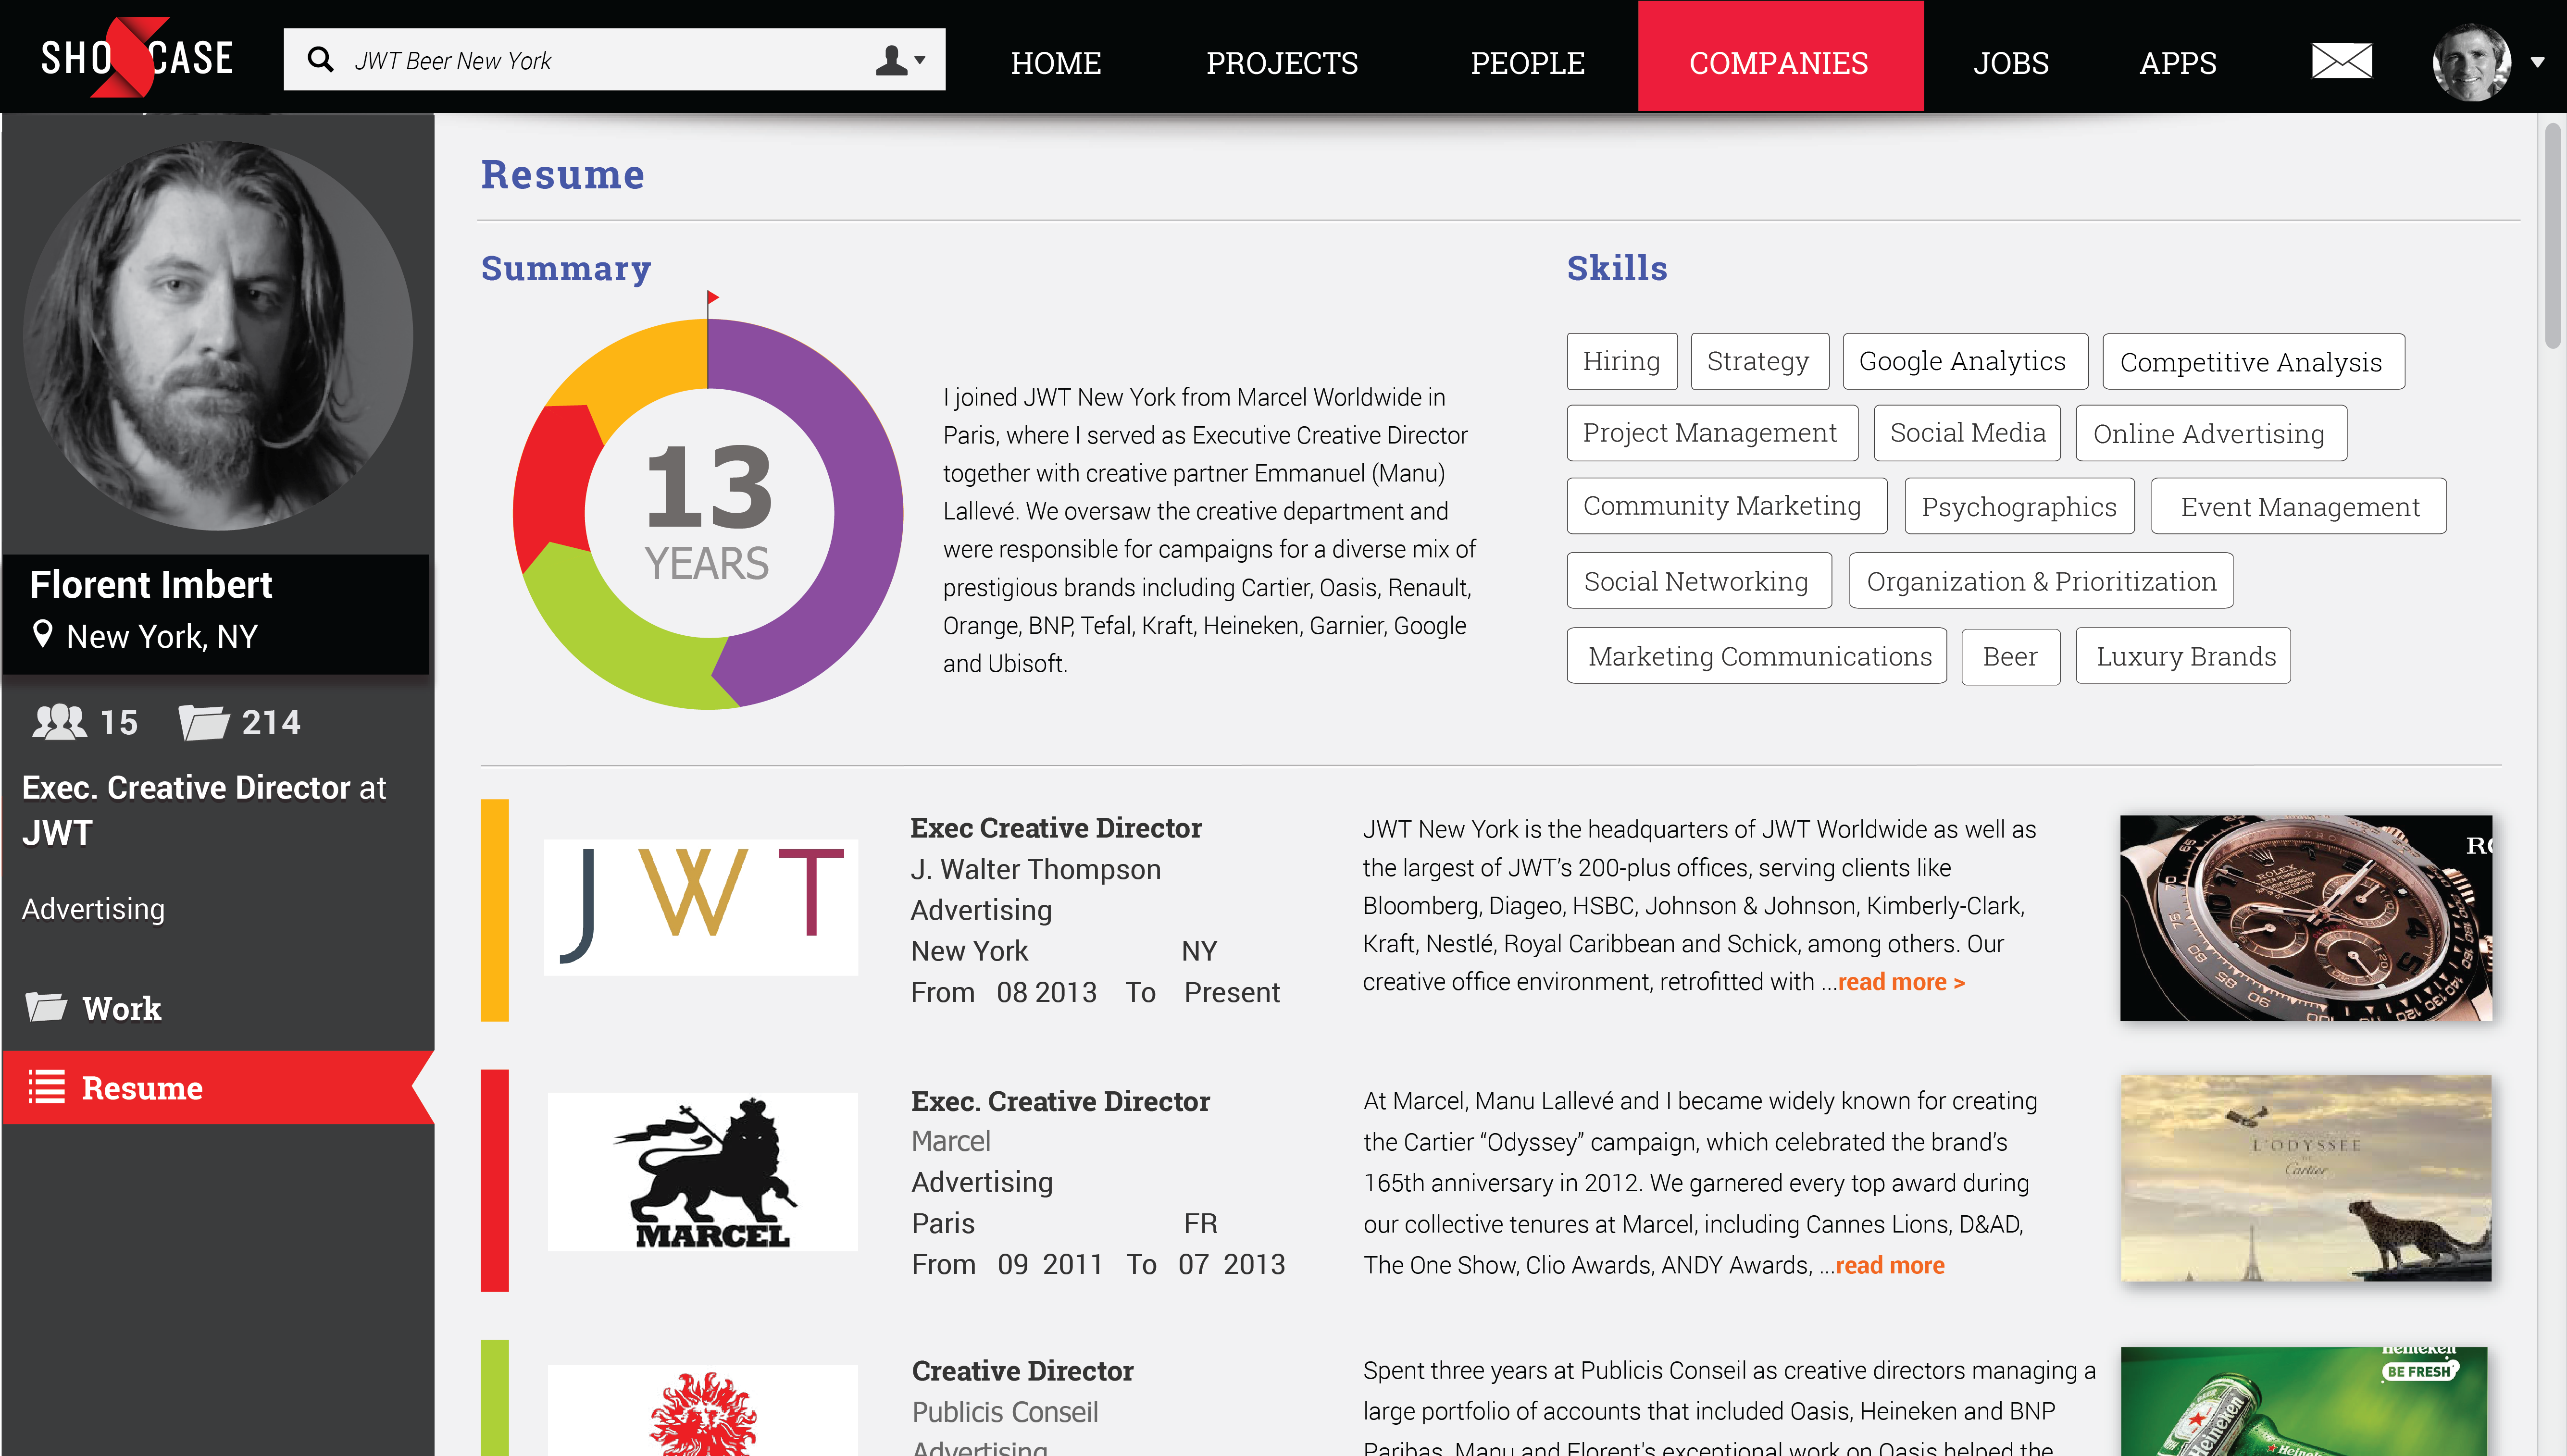Click the 13 YEARS chart center
Viewport: 2567px width, 1456px height.
pyautogui.click(x=708, y=513)
